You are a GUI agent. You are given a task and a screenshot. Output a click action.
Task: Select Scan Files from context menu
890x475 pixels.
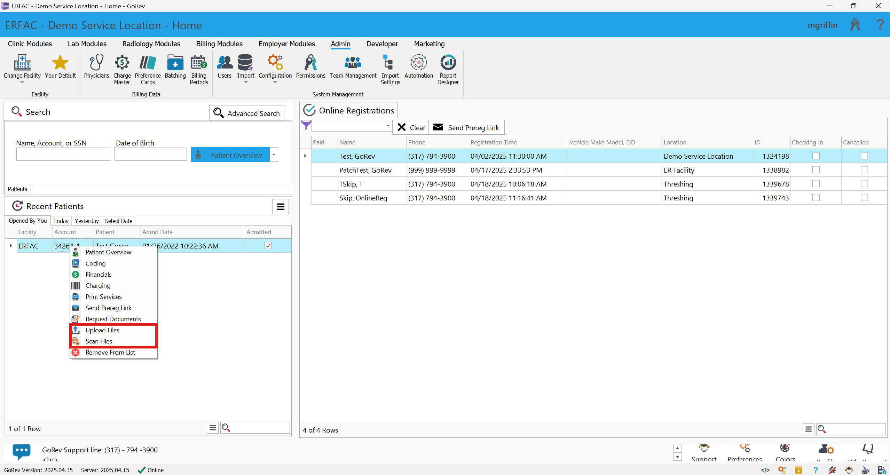coord(113,341)
